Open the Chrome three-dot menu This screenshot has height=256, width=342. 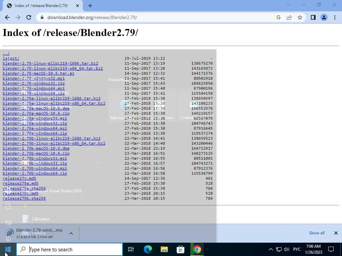tap(335, 17)
